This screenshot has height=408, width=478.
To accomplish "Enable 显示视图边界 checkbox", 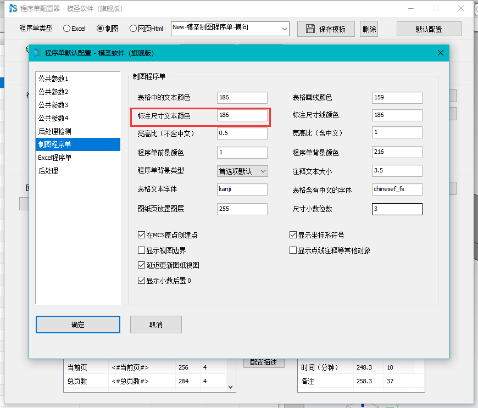I will (x=141, y=250).
